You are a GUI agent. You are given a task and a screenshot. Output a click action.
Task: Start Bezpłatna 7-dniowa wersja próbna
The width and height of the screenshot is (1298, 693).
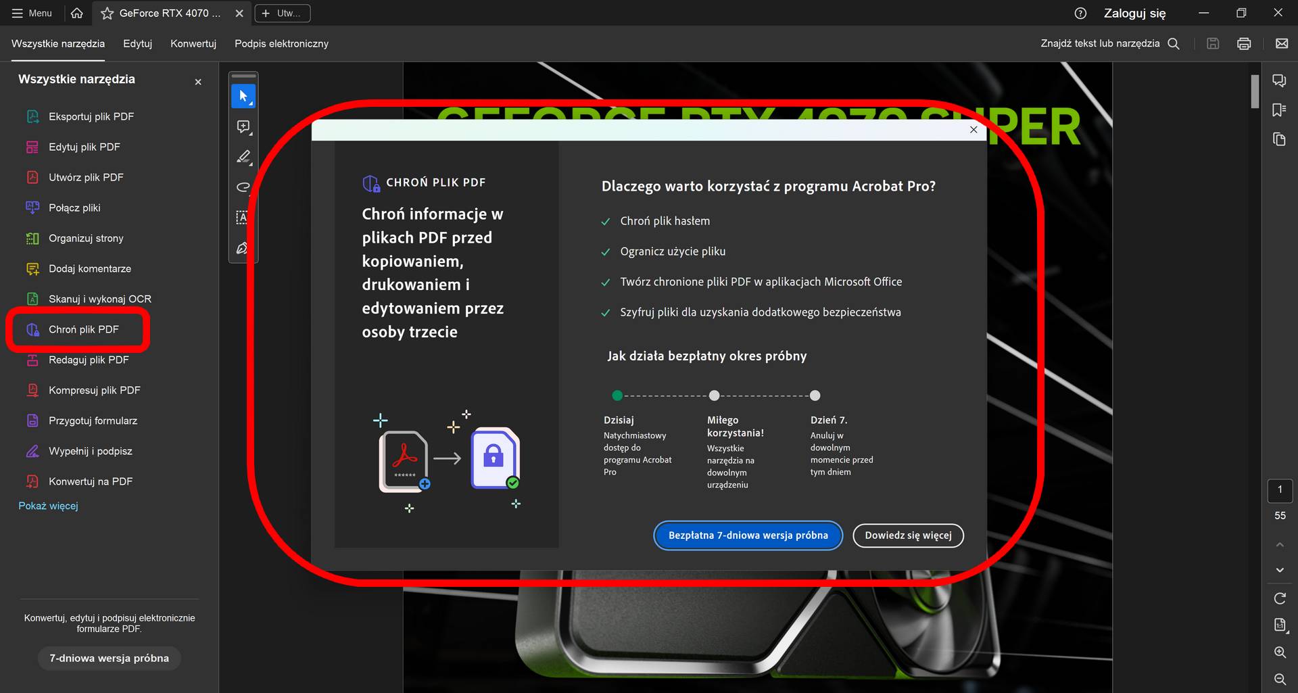coord(748,535)
